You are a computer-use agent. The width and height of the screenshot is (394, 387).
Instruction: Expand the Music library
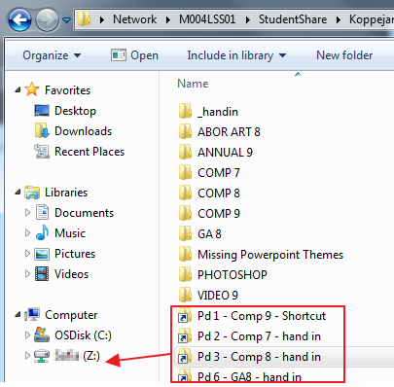tap(27, 233)
